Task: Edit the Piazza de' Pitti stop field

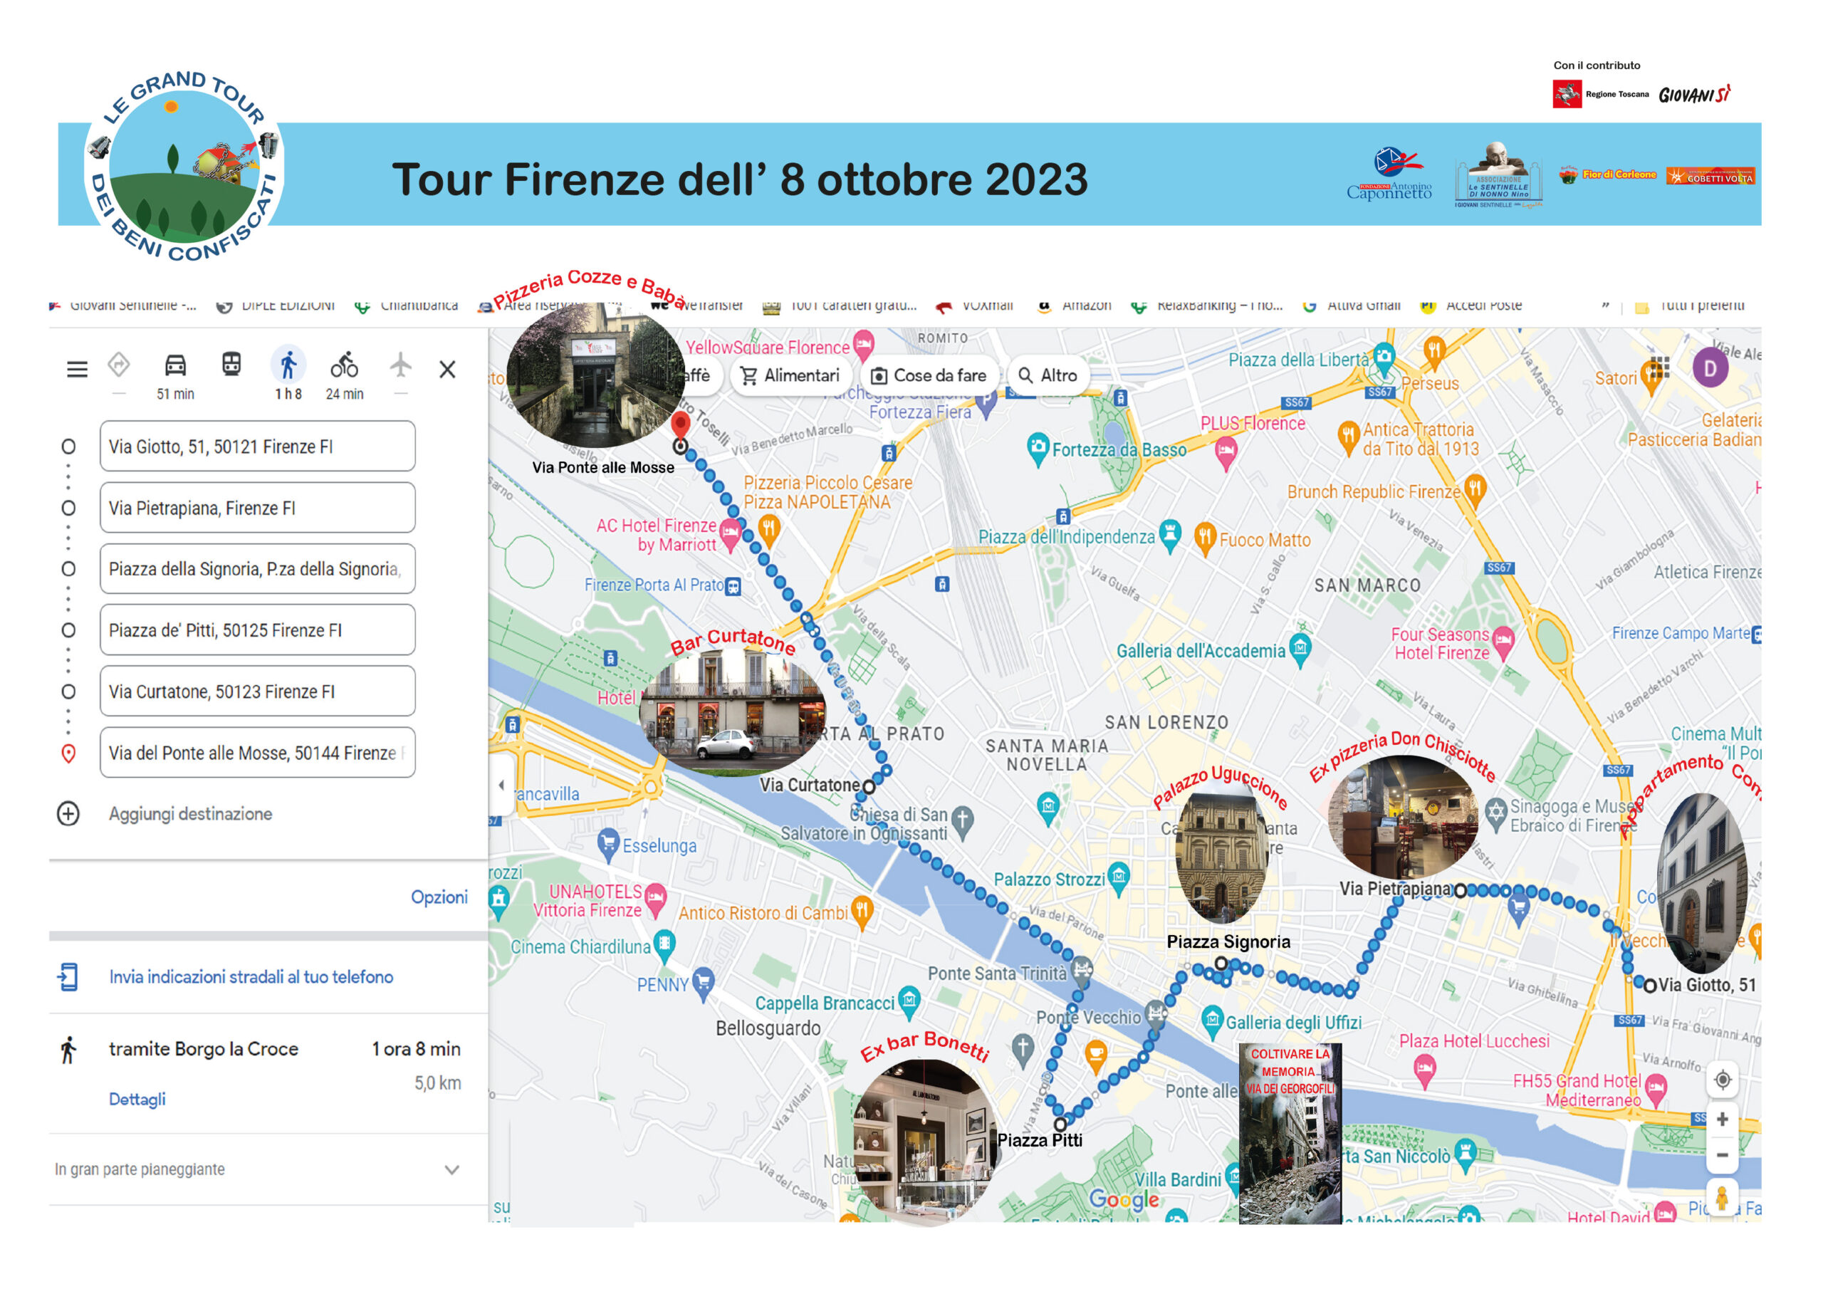Action: point(257,630)
